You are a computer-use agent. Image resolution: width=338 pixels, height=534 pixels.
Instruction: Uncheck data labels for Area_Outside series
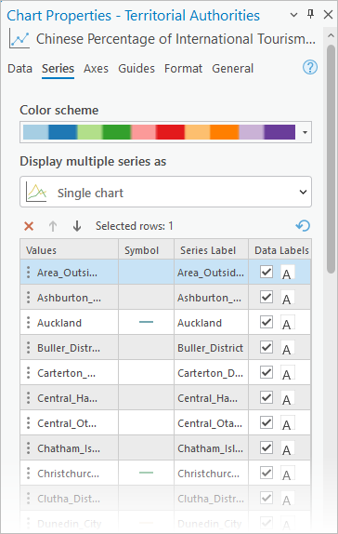266,272
